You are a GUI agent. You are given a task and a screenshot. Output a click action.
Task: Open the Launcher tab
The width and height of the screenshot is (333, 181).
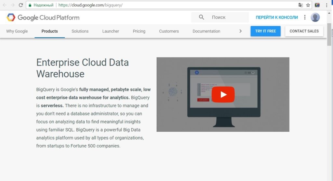[x=111, y=31]
